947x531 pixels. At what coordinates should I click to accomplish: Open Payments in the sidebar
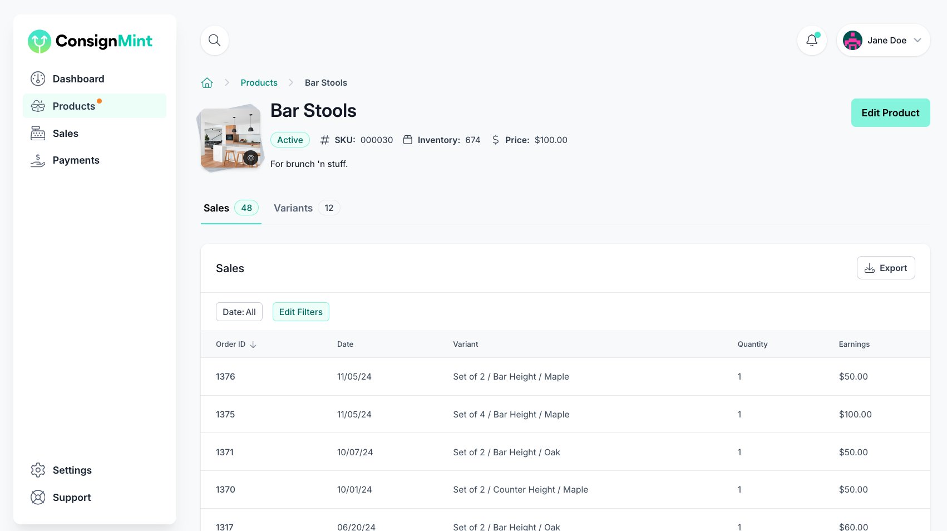click(95, 160)
